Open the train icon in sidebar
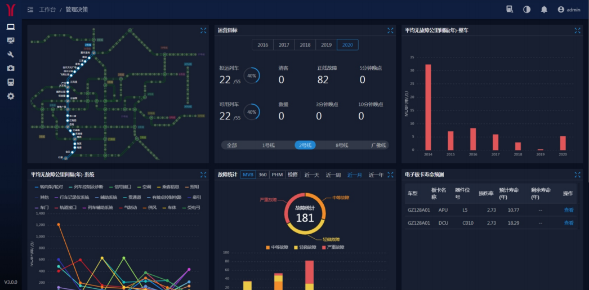This screenshot has width=589, height=290. (x=11, y=82)
